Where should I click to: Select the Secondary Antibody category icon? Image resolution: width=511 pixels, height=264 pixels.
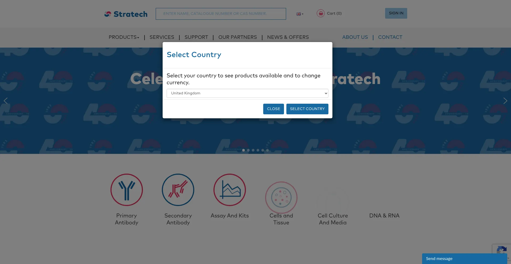click(178, 190)
